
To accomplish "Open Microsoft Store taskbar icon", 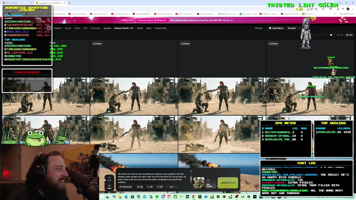I will (x=132, y=197).
